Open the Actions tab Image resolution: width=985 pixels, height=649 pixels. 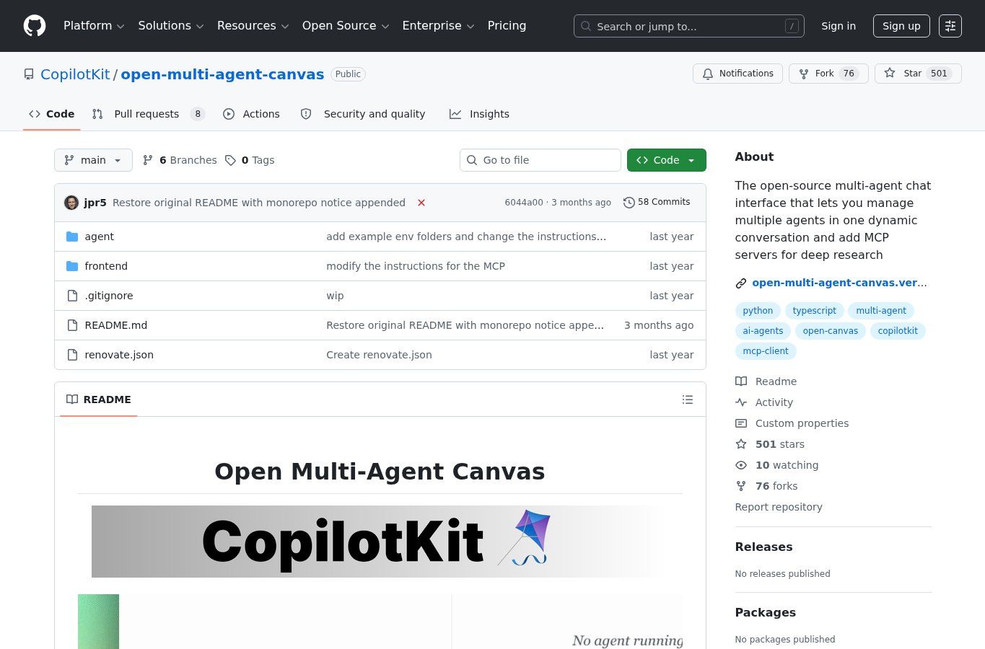(x=251, y=114)
